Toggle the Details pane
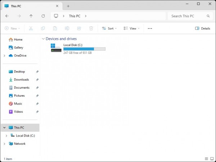 tap(203, 28)
